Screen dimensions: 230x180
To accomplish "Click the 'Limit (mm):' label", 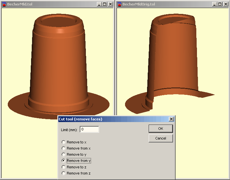I will pos(69,130).
